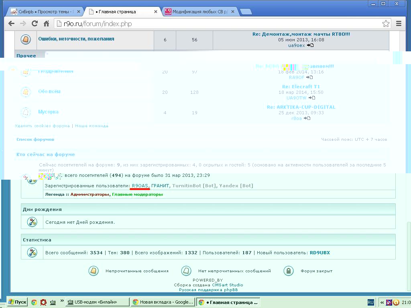Click the statistics section icon

point(32,253)
